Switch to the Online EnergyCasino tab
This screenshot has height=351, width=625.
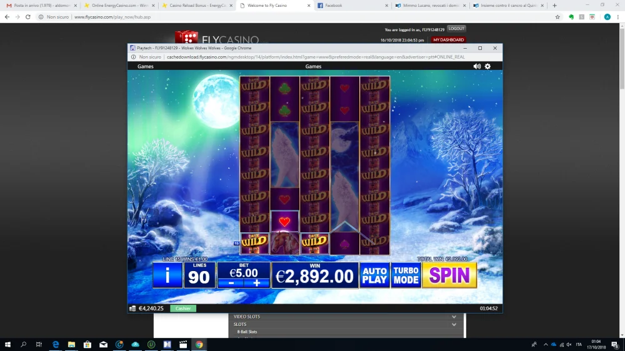119,6
